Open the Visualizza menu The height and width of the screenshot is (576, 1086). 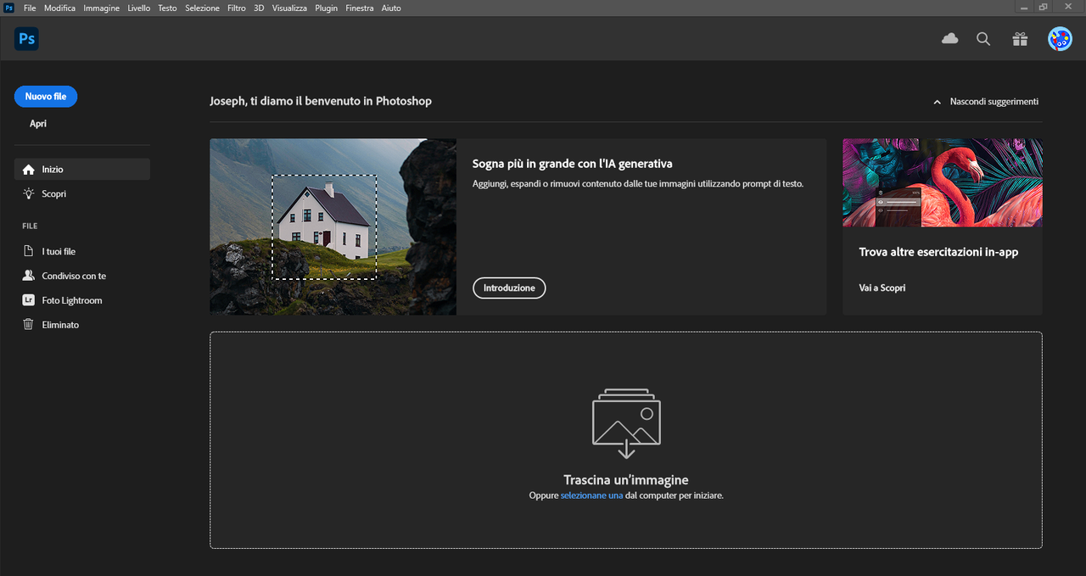[x=289, y=8]
